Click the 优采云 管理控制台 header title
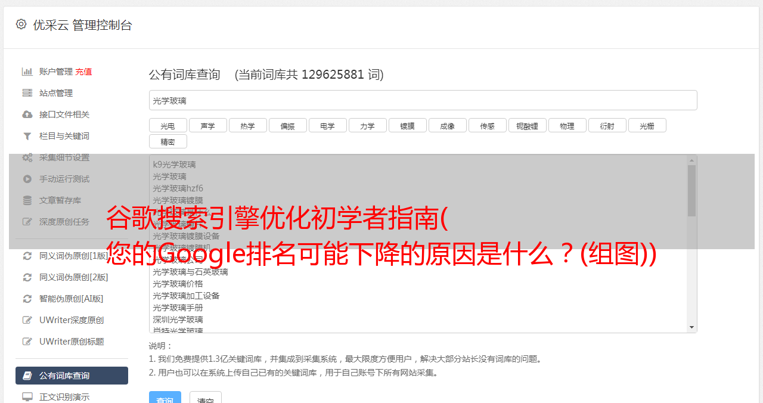The image size is (763, 403). tap(82, 25)
